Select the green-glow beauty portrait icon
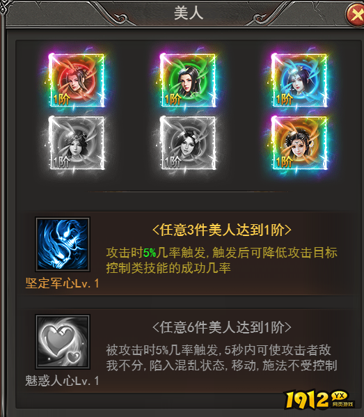Screen dimensions: 364x417 188,80
